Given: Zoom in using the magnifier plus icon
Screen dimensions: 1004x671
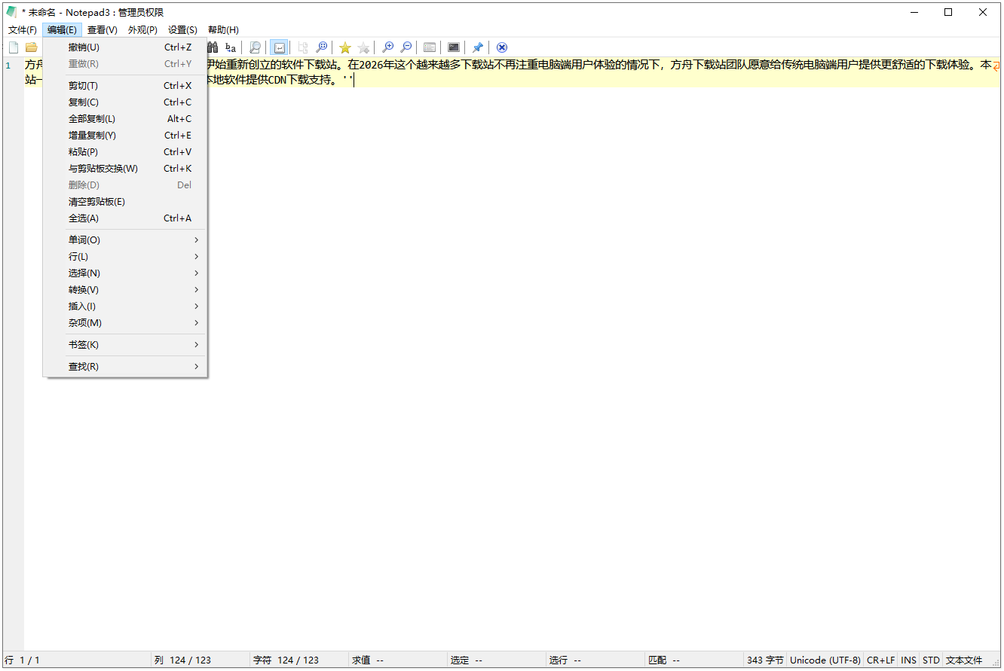Looking at the screenshot, I should click(x=387, y=47).
